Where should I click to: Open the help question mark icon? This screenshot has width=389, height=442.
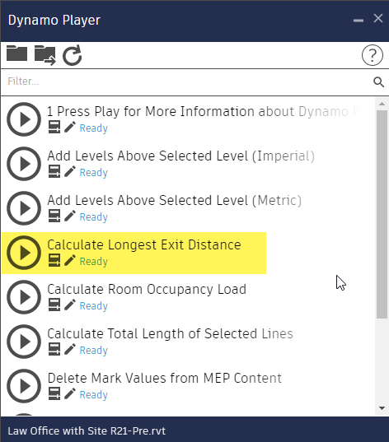(x=373, y=55)
